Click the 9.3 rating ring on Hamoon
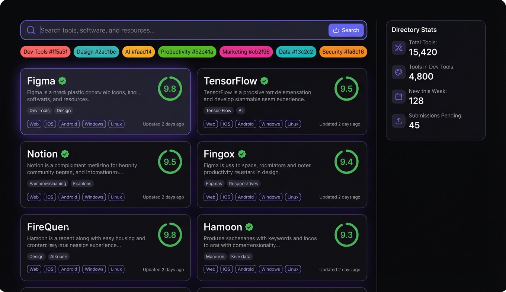Image resolution: width=506 pixels, height=292 pixels. click(x=346, y=235)
